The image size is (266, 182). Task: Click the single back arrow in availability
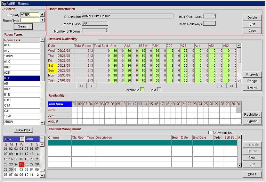pyautogui.click(x=91, y=85)
